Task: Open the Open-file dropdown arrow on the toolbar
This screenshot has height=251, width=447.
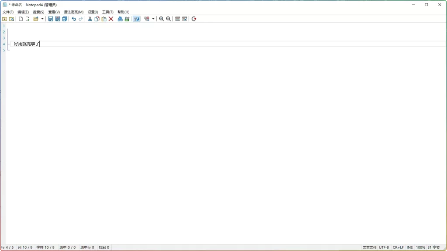Action: tap(42, 19)
